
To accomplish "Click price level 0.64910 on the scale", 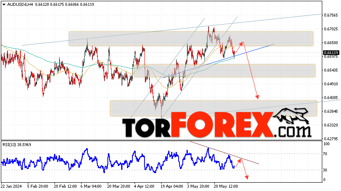I will tap(331, 84).
